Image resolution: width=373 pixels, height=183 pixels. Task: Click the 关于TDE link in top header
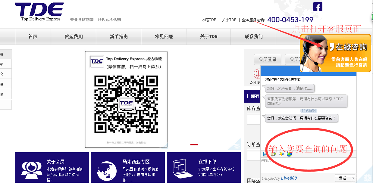click(x=229, y=20)
